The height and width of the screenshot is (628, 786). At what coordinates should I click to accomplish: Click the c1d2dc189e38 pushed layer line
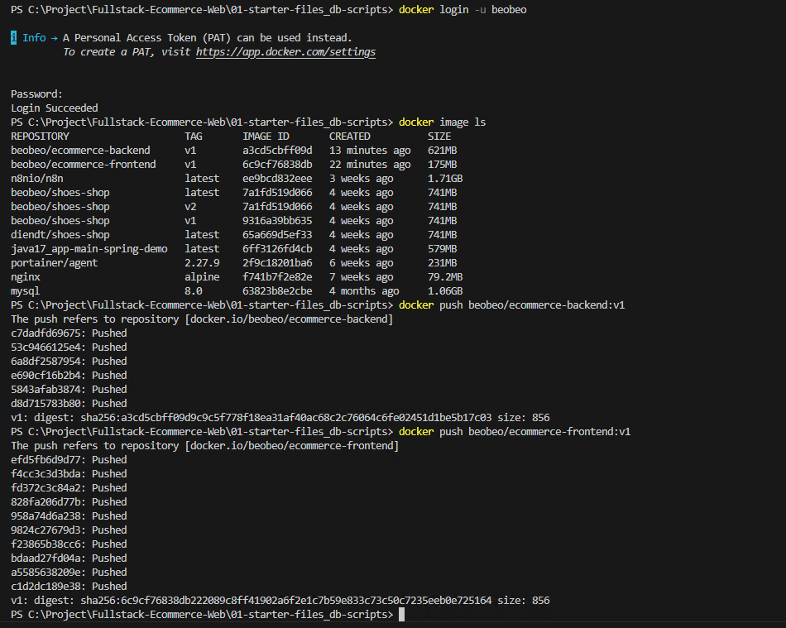coord(69,587)
